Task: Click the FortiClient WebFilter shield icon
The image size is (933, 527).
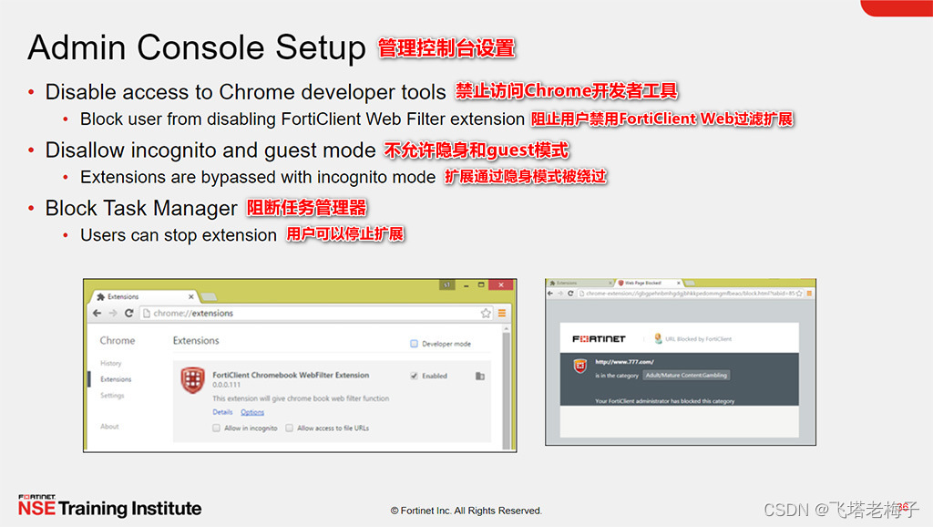Action: tap(192, 380)
